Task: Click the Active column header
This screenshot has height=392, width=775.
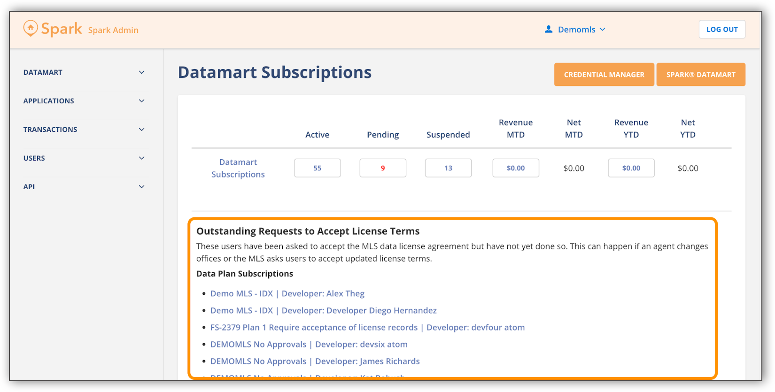Action: coord(318,135)
